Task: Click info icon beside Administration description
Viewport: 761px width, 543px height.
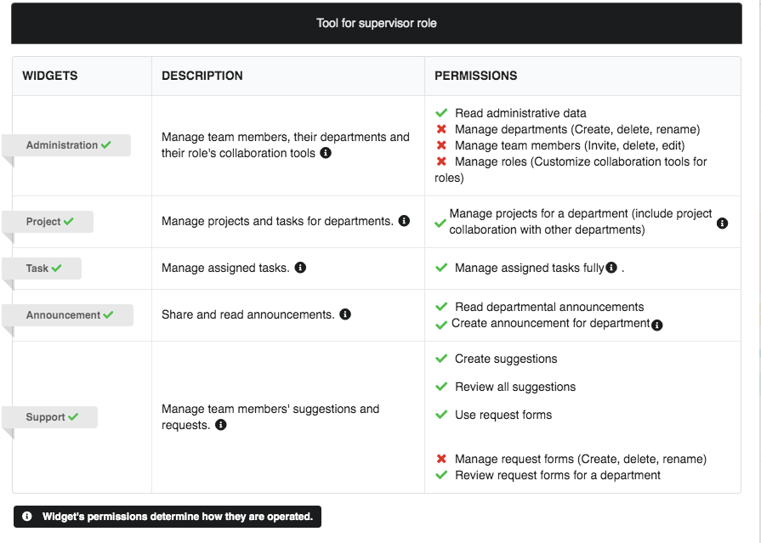Action: pos(326,154)
